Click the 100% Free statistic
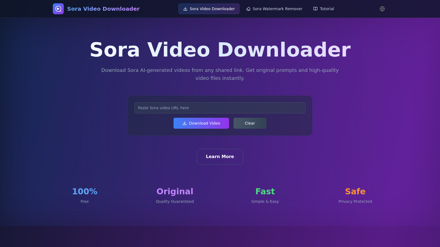This screenshot has height=247, width=440. (85, 192)
